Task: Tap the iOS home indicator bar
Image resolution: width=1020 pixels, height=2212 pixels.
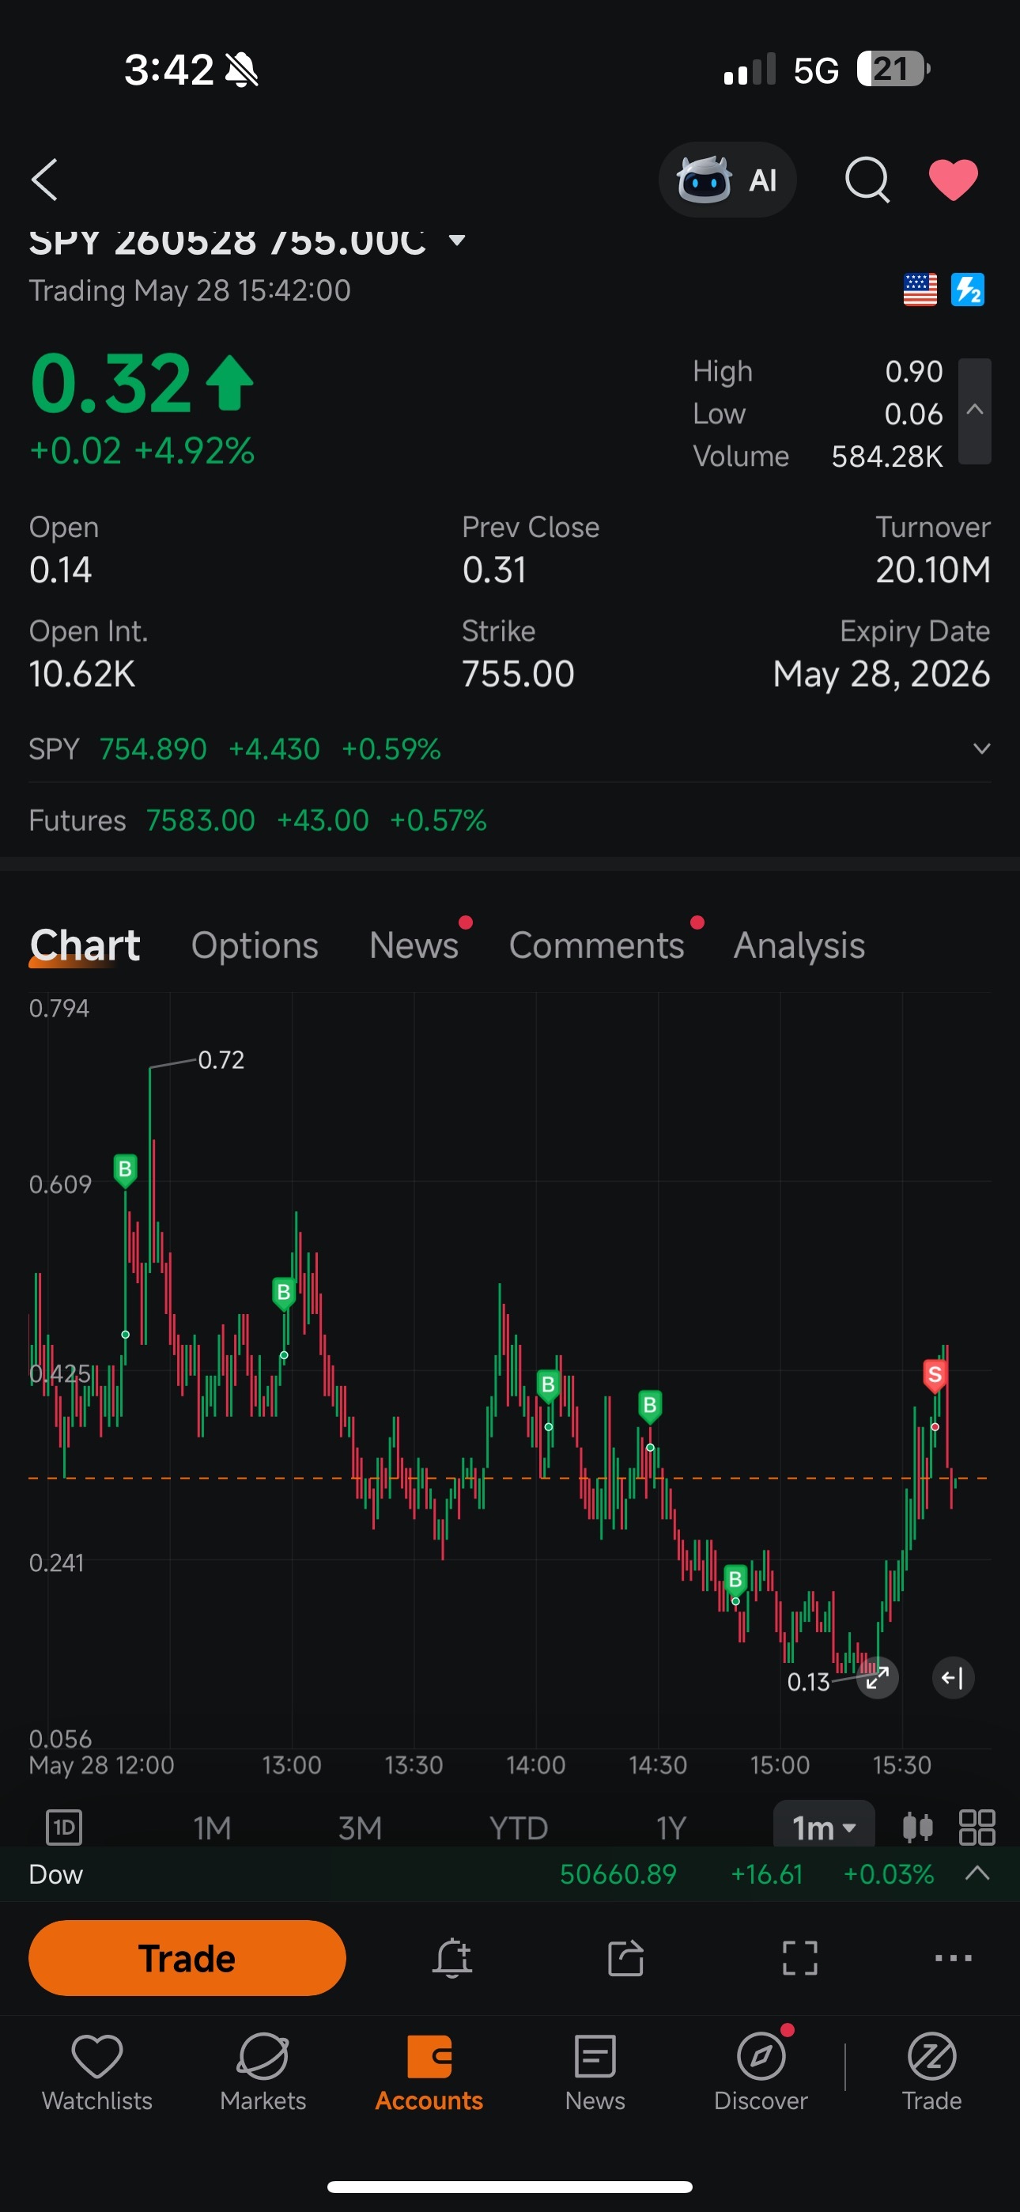Action: click(x=510, y=2186)
